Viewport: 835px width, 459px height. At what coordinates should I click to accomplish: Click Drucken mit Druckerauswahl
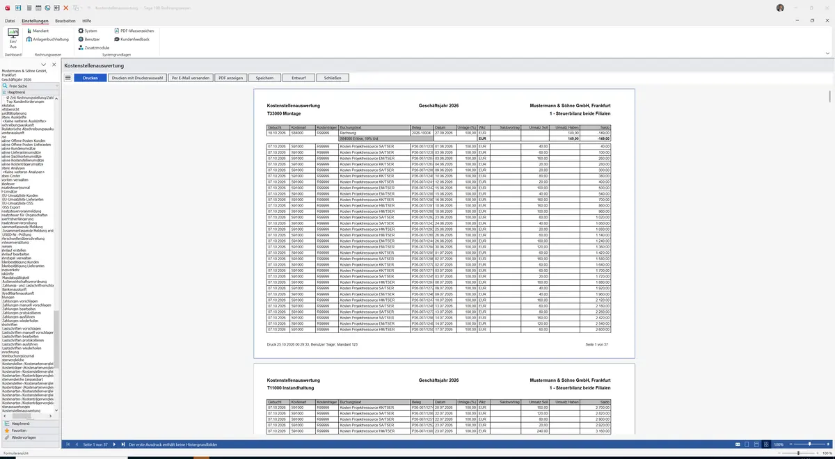coord(137,78)
